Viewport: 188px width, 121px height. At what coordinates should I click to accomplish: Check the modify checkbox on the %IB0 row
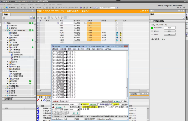(x=117, y=23)
